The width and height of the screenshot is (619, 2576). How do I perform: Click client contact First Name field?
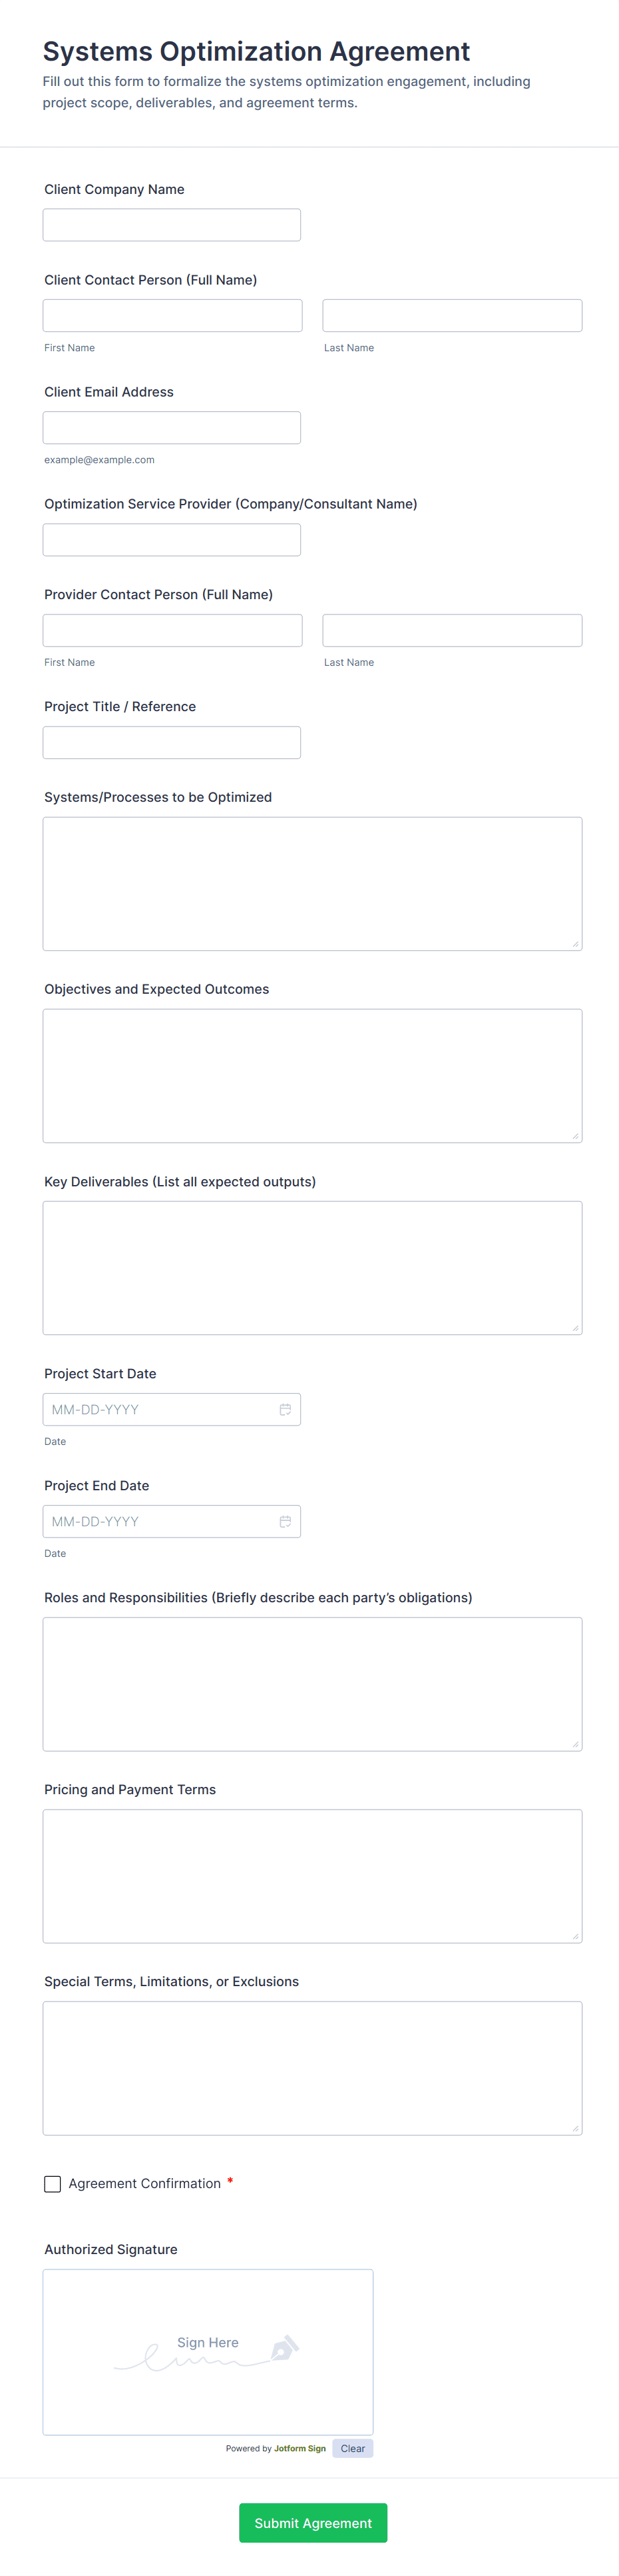click(173, 316)
